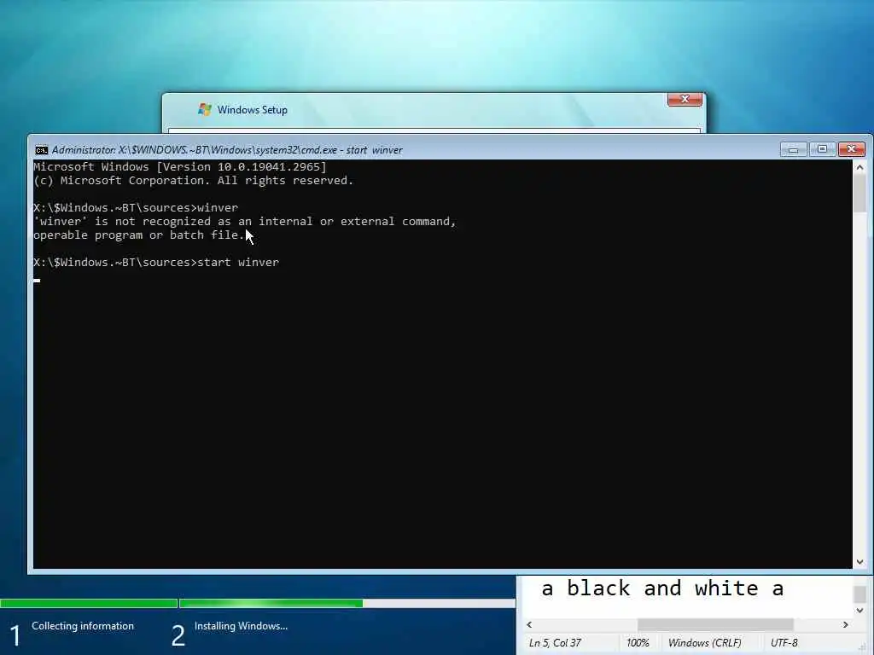Click the UTF-8 encoding status entry

(x=784, y=643)
